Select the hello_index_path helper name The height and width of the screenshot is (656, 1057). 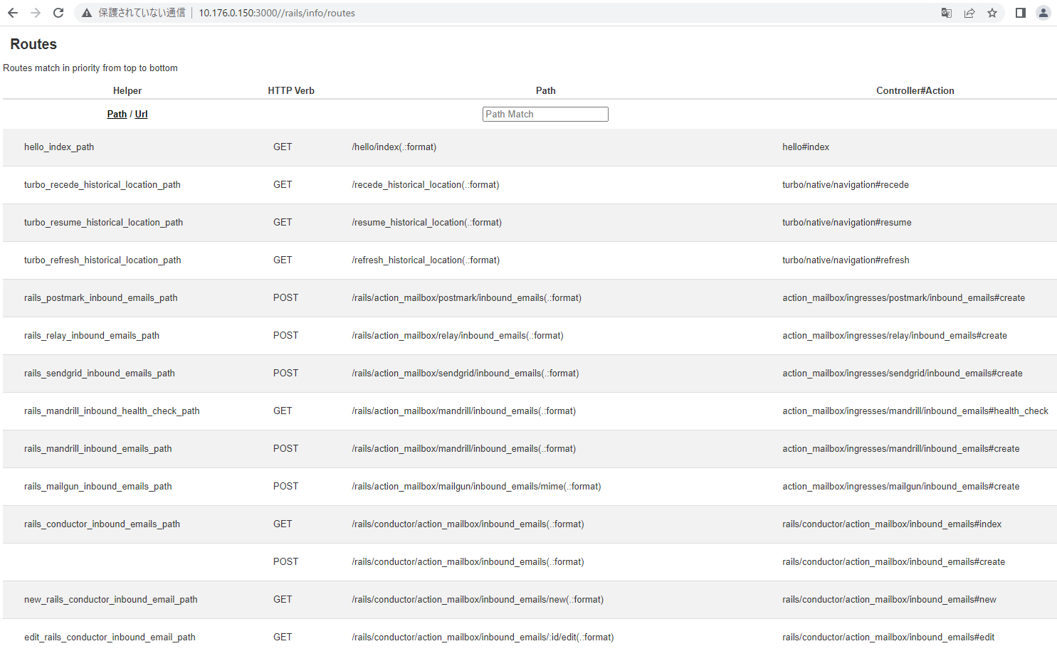(59, 147)
